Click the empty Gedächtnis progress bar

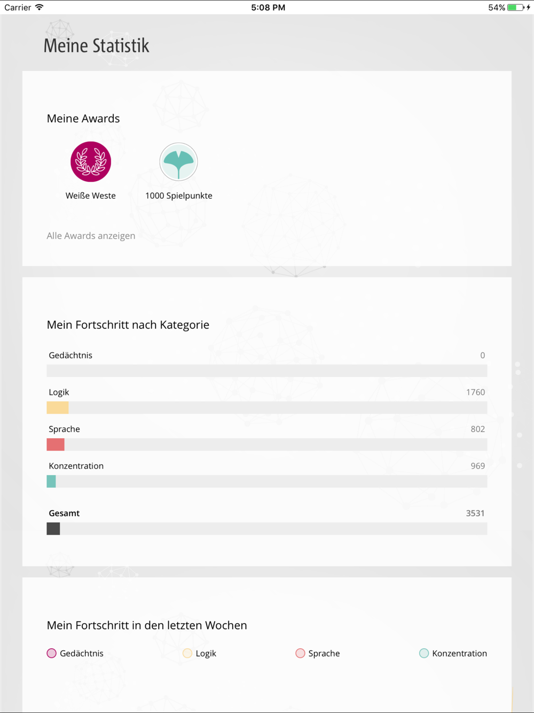[x=267, y=371]
